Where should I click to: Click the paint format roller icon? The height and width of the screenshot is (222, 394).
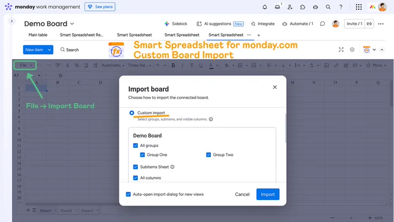57,65
